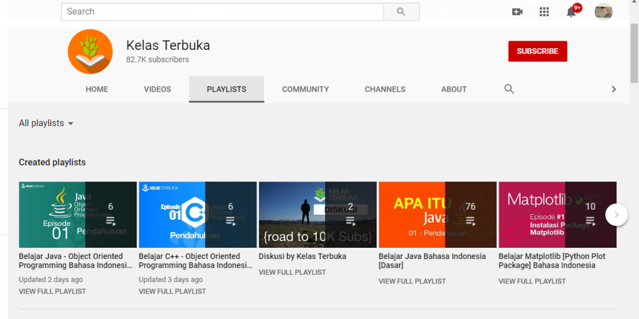The height and width of the screenshot is (319, 639).
Task: Open Belajar Java Object Oriented Programming title
Action: (x=76, y=261)
